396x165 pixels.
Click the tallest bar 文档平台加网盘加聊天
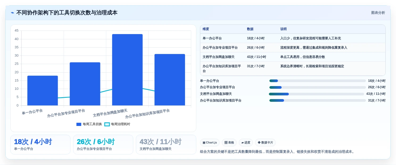(x=127, y=70)
